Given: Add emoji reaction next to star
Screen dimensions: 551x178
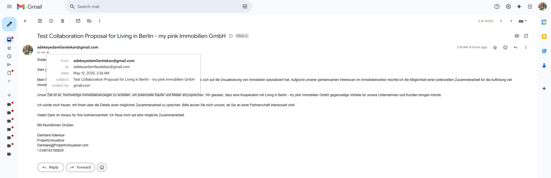Looking at the screenshot, I should 505,47.
